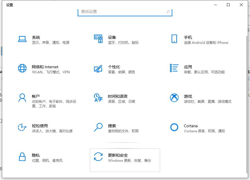The height and width of the screenshot is (180, 250).
Task: Open the 帐户 person icon
Action: click(22, 98)
